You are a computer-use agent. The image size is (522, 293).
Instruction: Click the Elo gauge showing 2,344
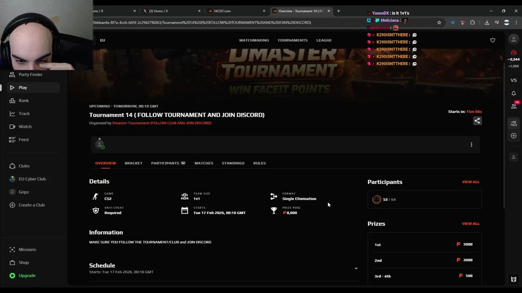513,56
